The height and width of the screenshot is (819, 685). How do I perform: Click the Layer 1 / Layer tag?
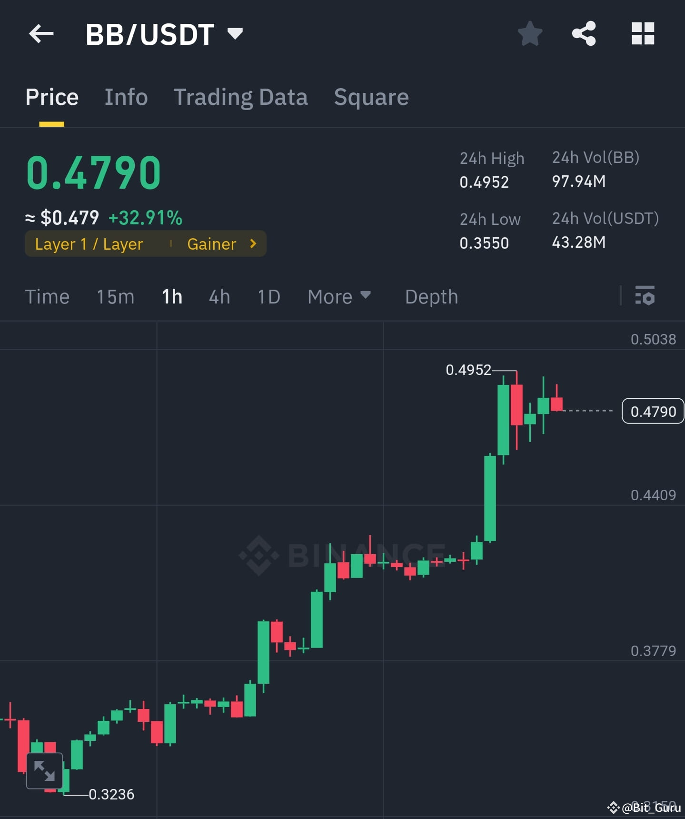pos(89,243)
